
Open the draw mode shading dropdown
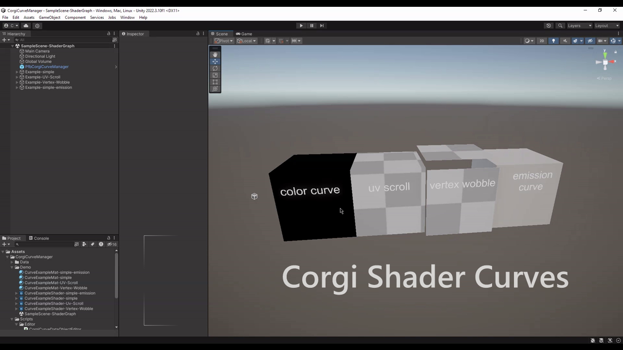click(529, 41)
